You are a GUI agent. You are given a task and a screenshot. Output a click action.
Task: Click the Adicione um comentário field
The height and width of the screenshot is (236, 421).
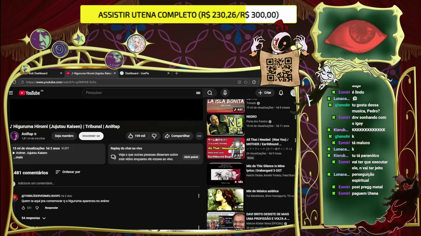109,183
